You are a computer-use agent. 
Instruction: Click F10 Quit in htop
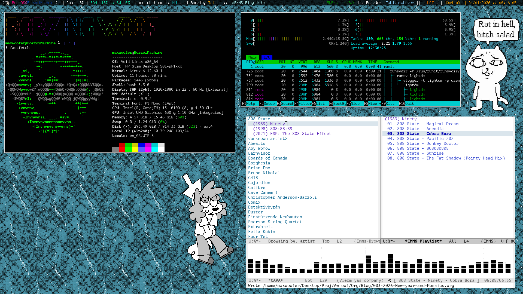tap(406, 103)
